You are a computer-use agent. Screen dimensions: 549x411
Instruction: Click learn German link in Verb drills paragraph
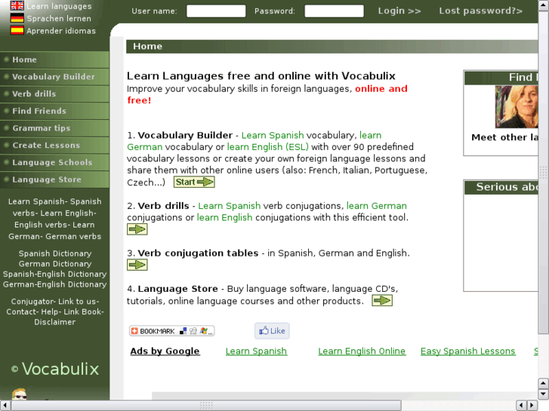click(376, 206)
